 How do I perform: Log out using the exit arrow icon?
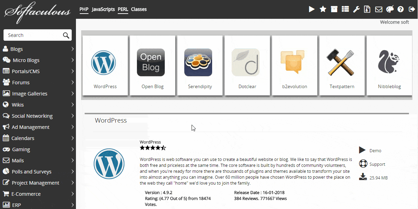pyautogui.click(x=412, y=9)
